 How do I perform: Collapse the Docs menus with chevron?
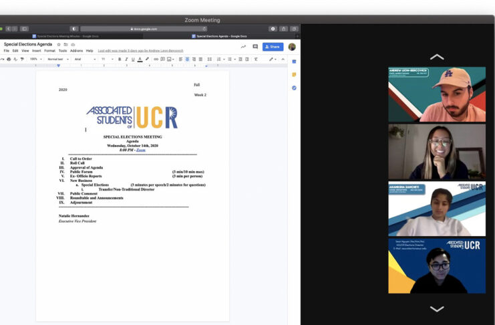click(x=283, y=59)
